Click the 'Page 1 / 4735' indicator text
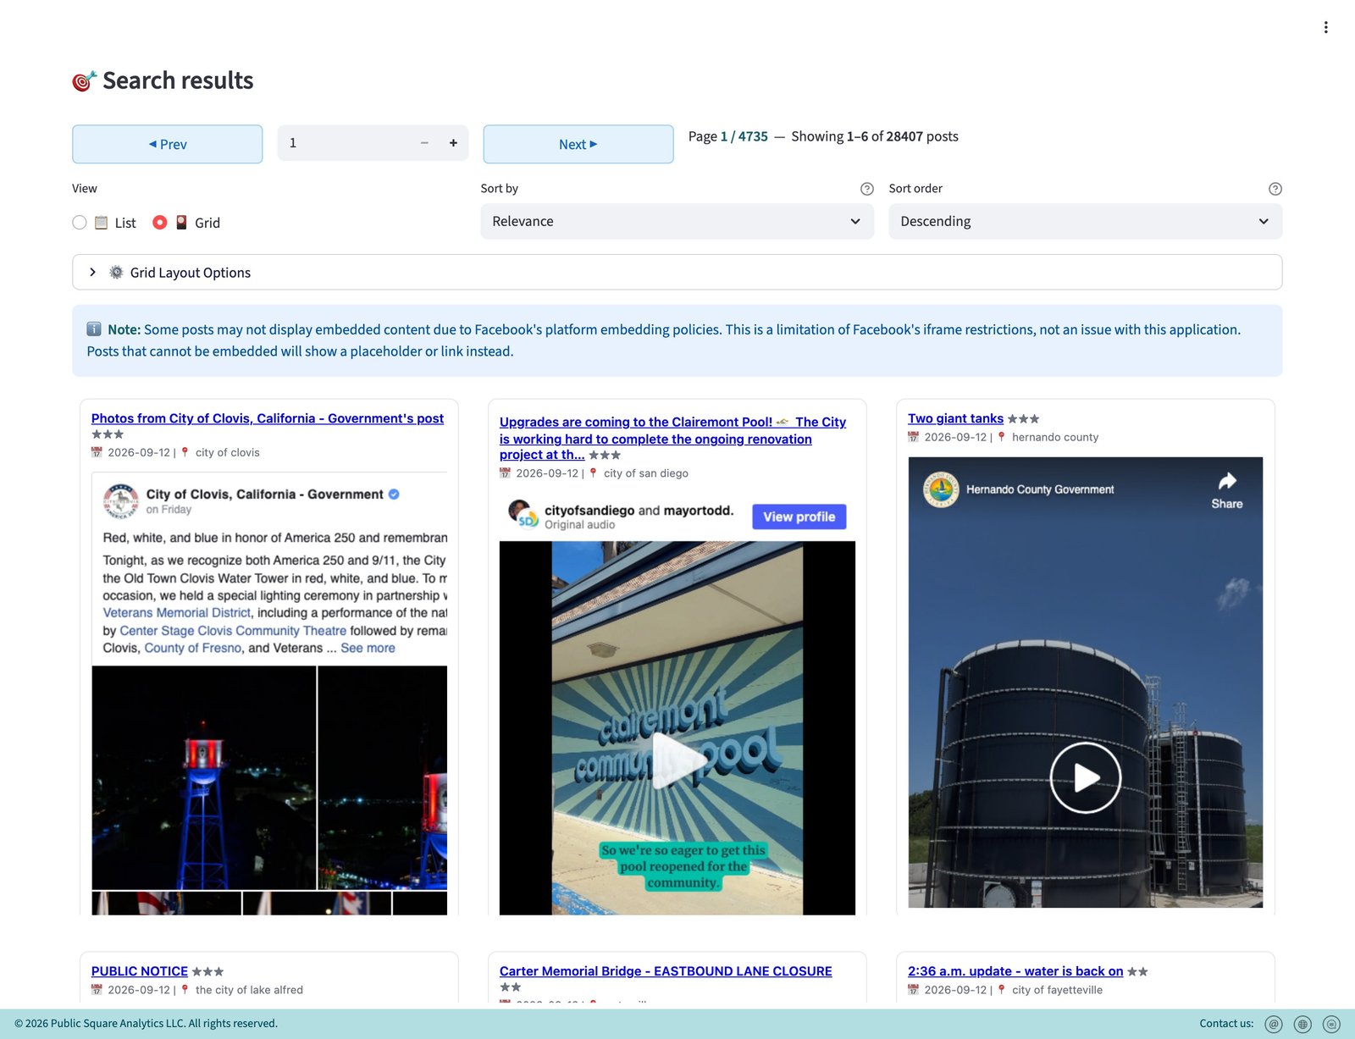 (728, 136)
